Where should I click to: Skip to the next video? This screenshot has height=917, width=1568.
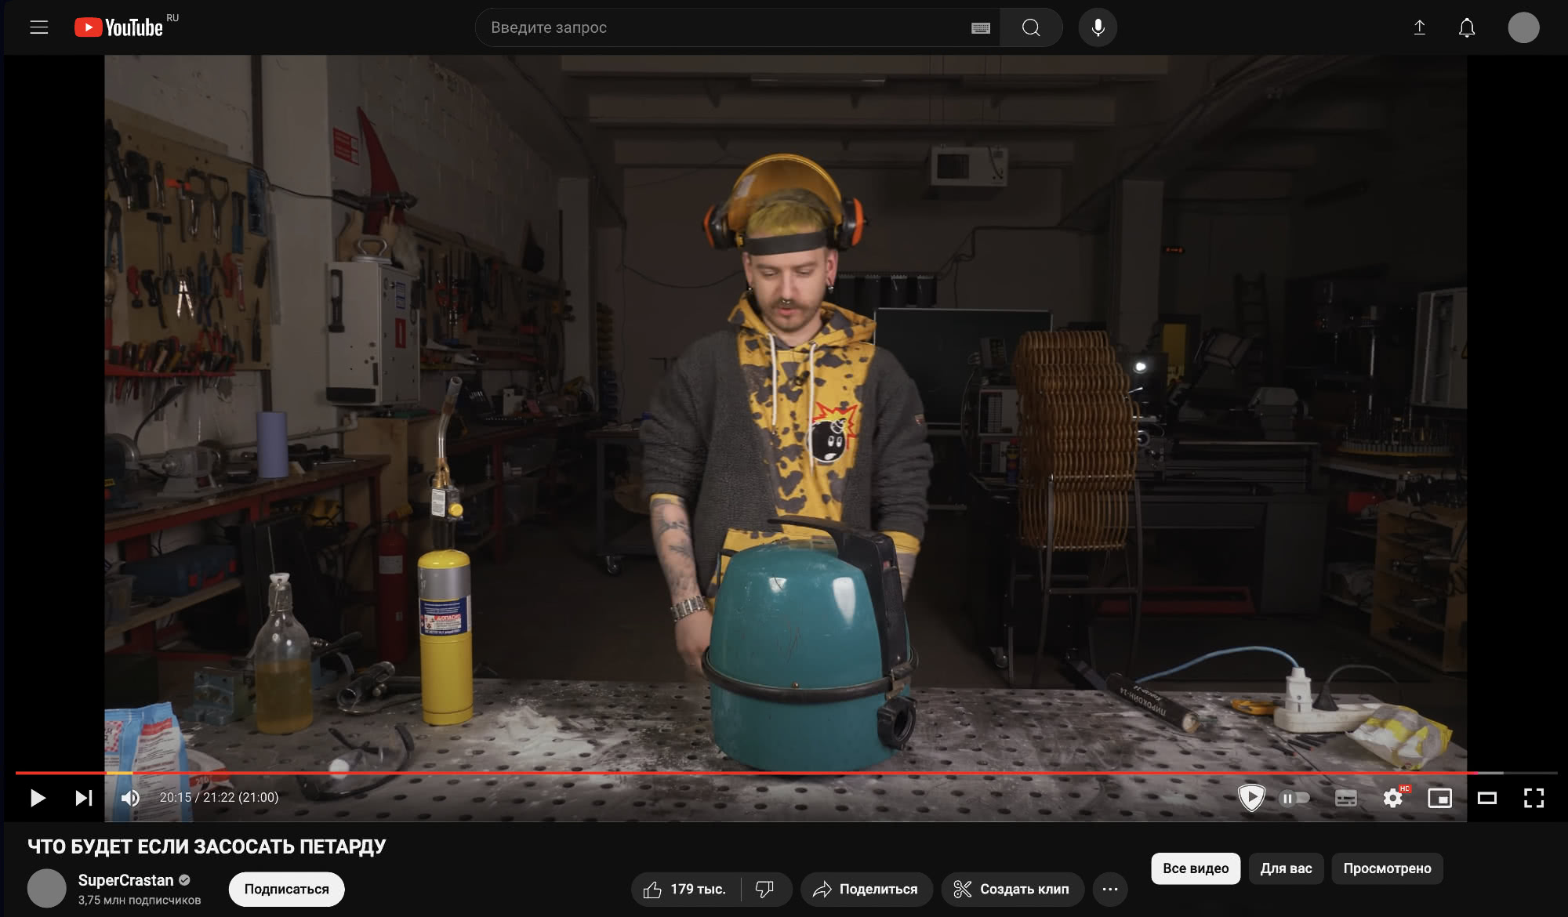(x=84, y=798)
